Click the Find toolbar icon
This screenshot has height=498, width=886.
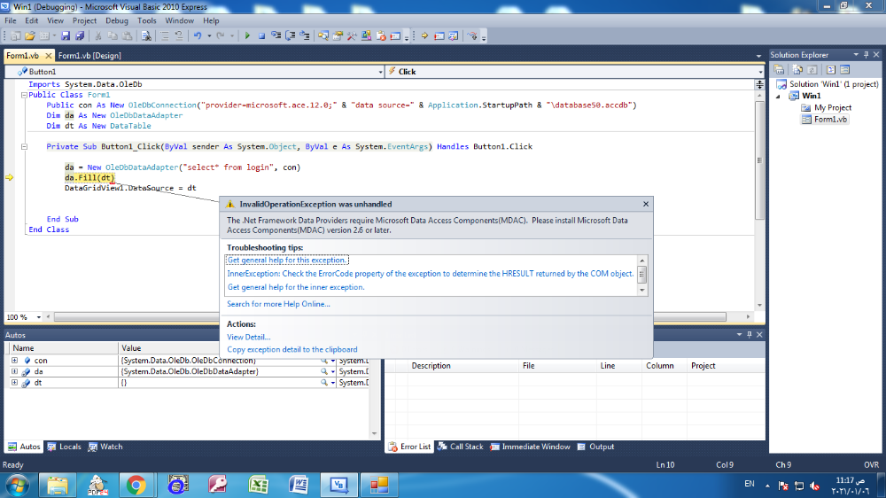(146, 36)
